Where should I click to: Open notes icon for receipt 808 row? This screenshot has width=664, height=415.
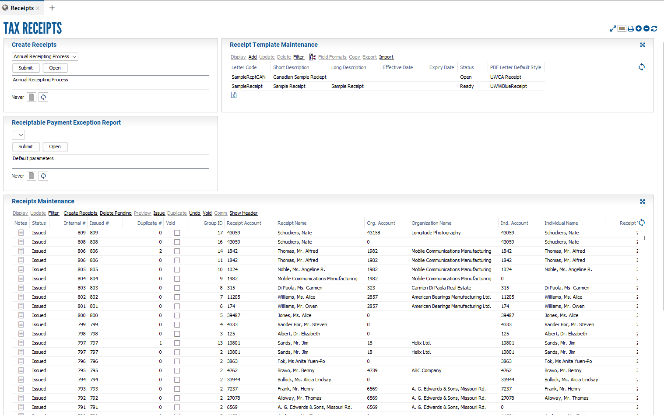pos(21,242)
